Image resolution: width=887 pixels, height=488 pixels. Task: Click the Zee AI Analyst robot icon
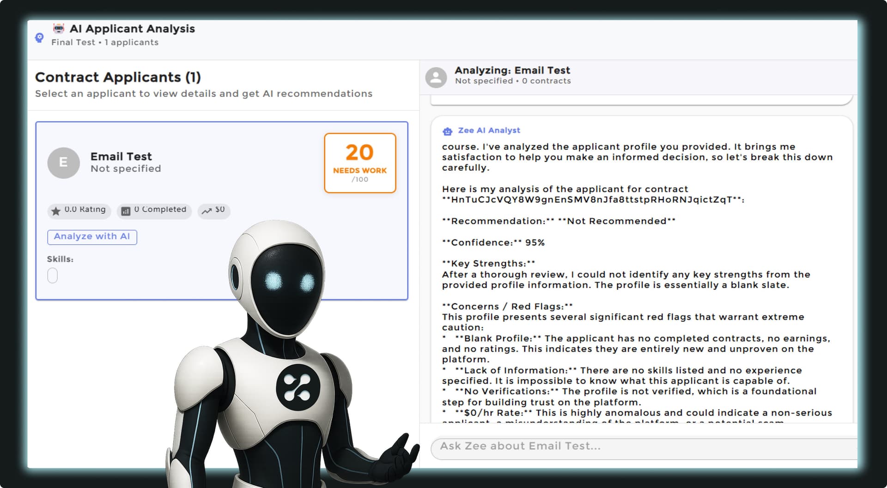[447, 131]
